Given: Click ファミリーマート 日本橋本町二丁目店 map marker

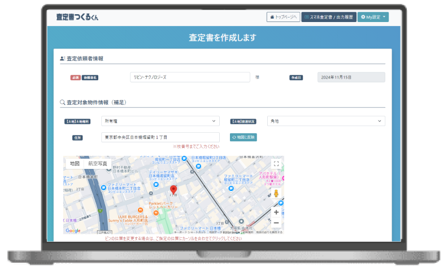Looking at the screenshot, I should [x=104, y=188].
